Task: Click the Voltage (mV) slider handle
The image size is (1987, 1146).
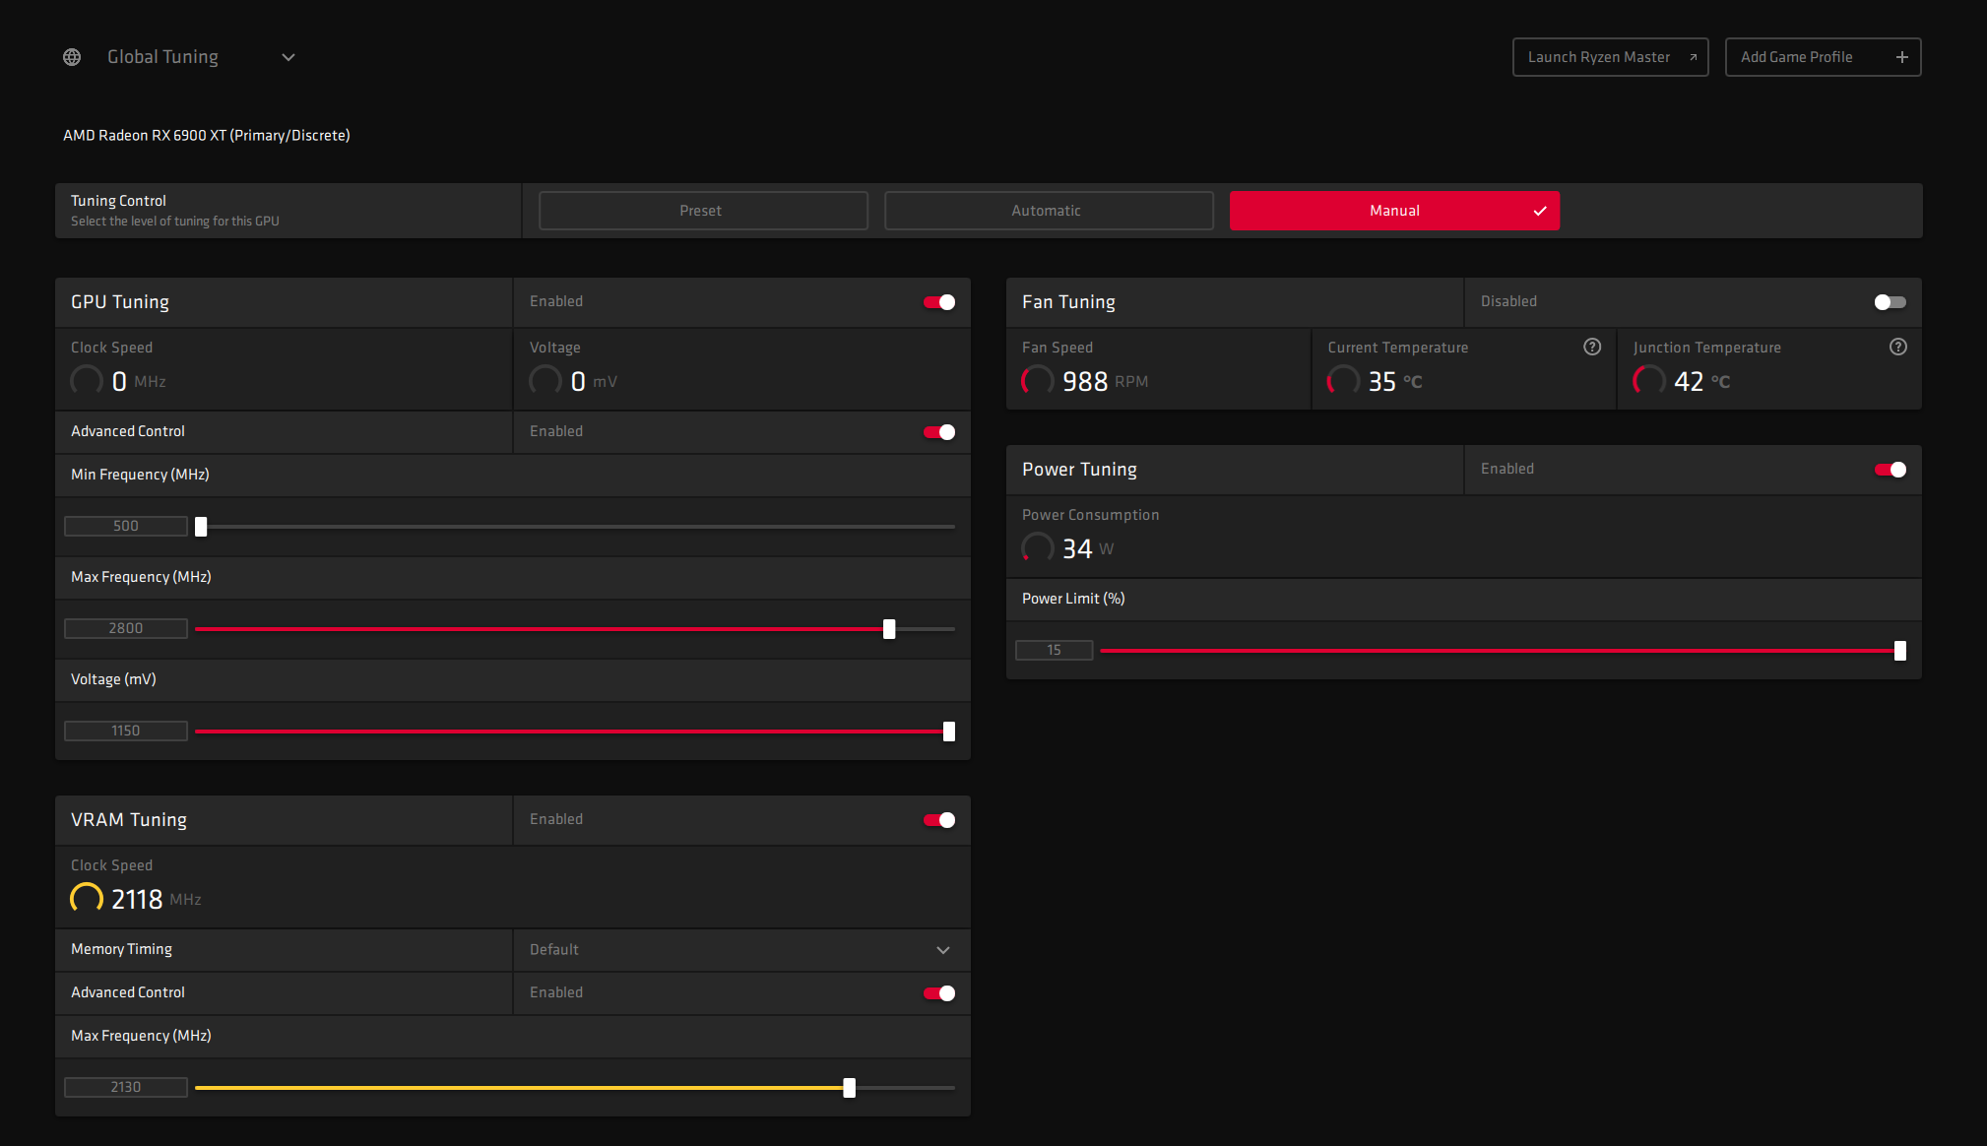Action: tap(949, 732)
